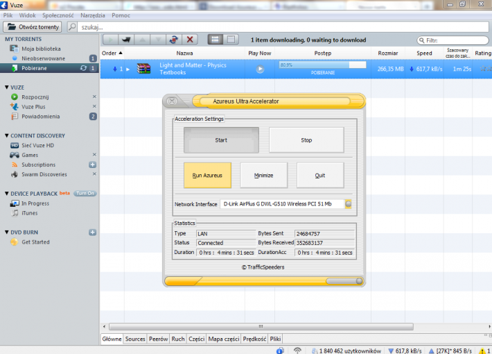Open the Widok menu
This screenshot has height=354, width=492.
tap(27, 15)
